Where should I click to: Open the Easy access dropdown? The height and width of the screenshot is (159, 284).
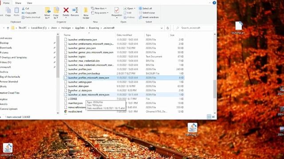pos(100,13)
